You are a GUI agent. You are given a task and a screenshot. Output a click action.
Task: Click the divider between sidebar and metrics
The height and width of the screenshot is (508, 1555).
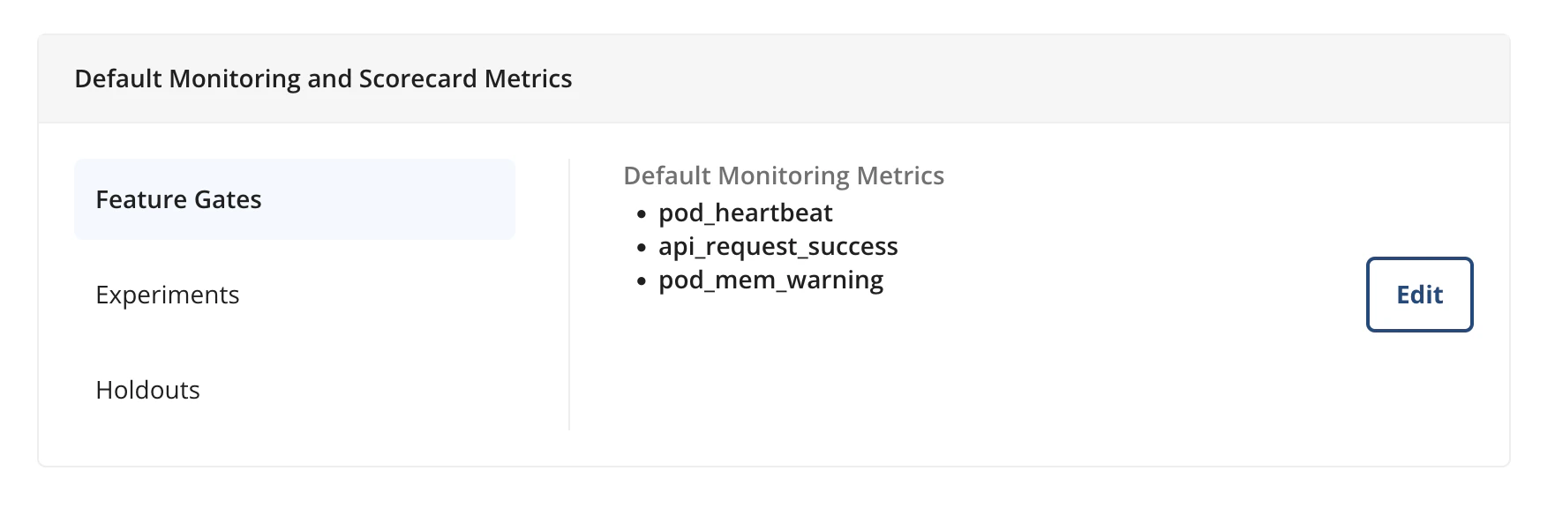click(x=570, y=291)
